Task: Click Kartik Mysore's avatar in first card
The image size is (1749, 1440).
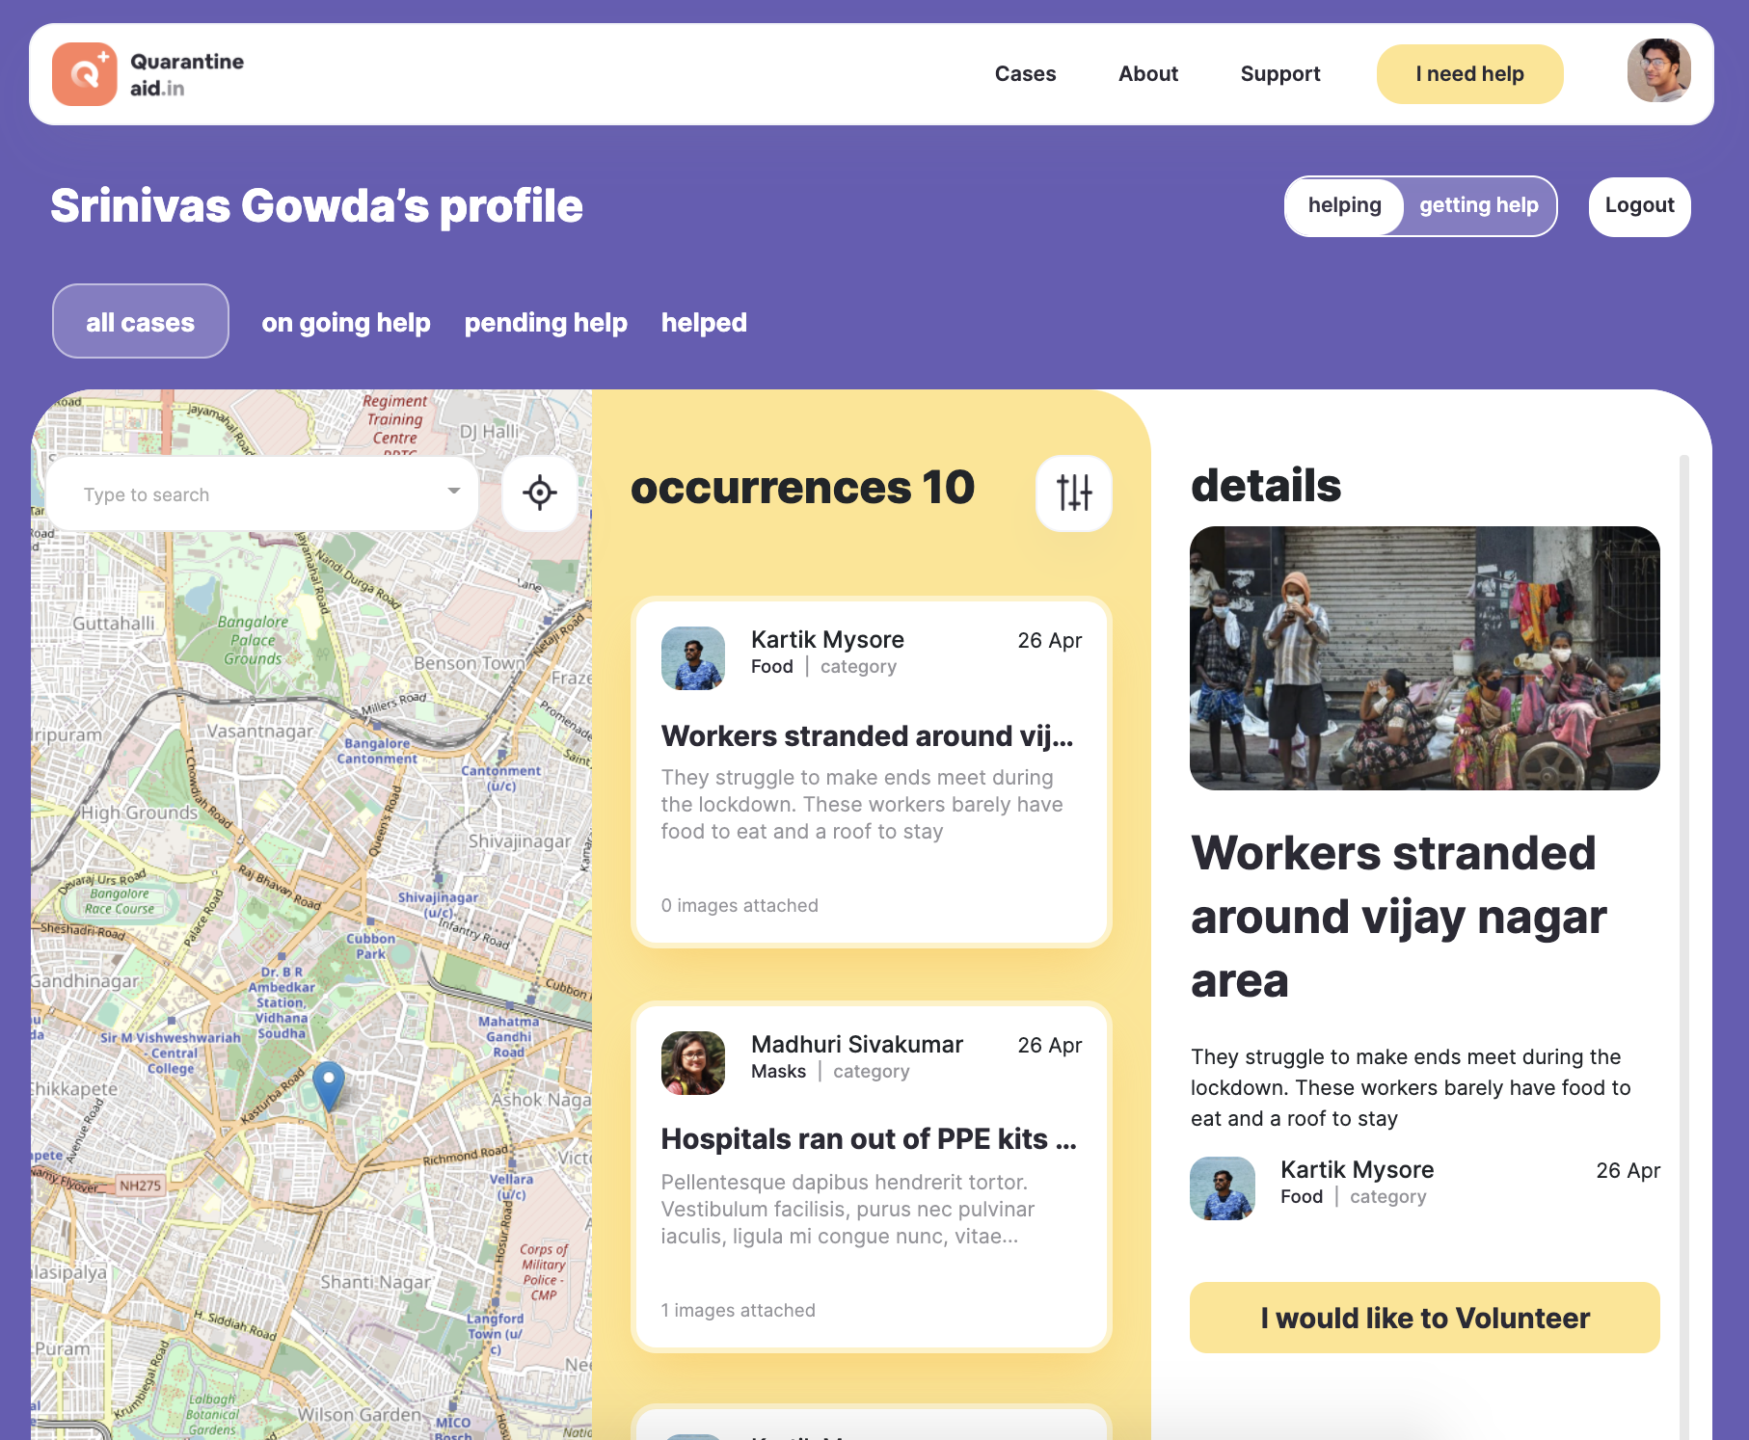Action: click(692, 658)
